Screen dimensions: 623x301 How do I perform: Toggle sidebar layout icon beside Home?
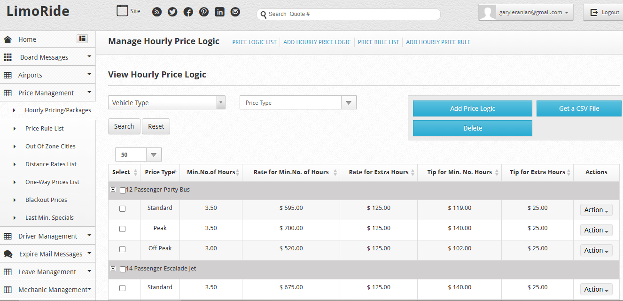point(82,39)
